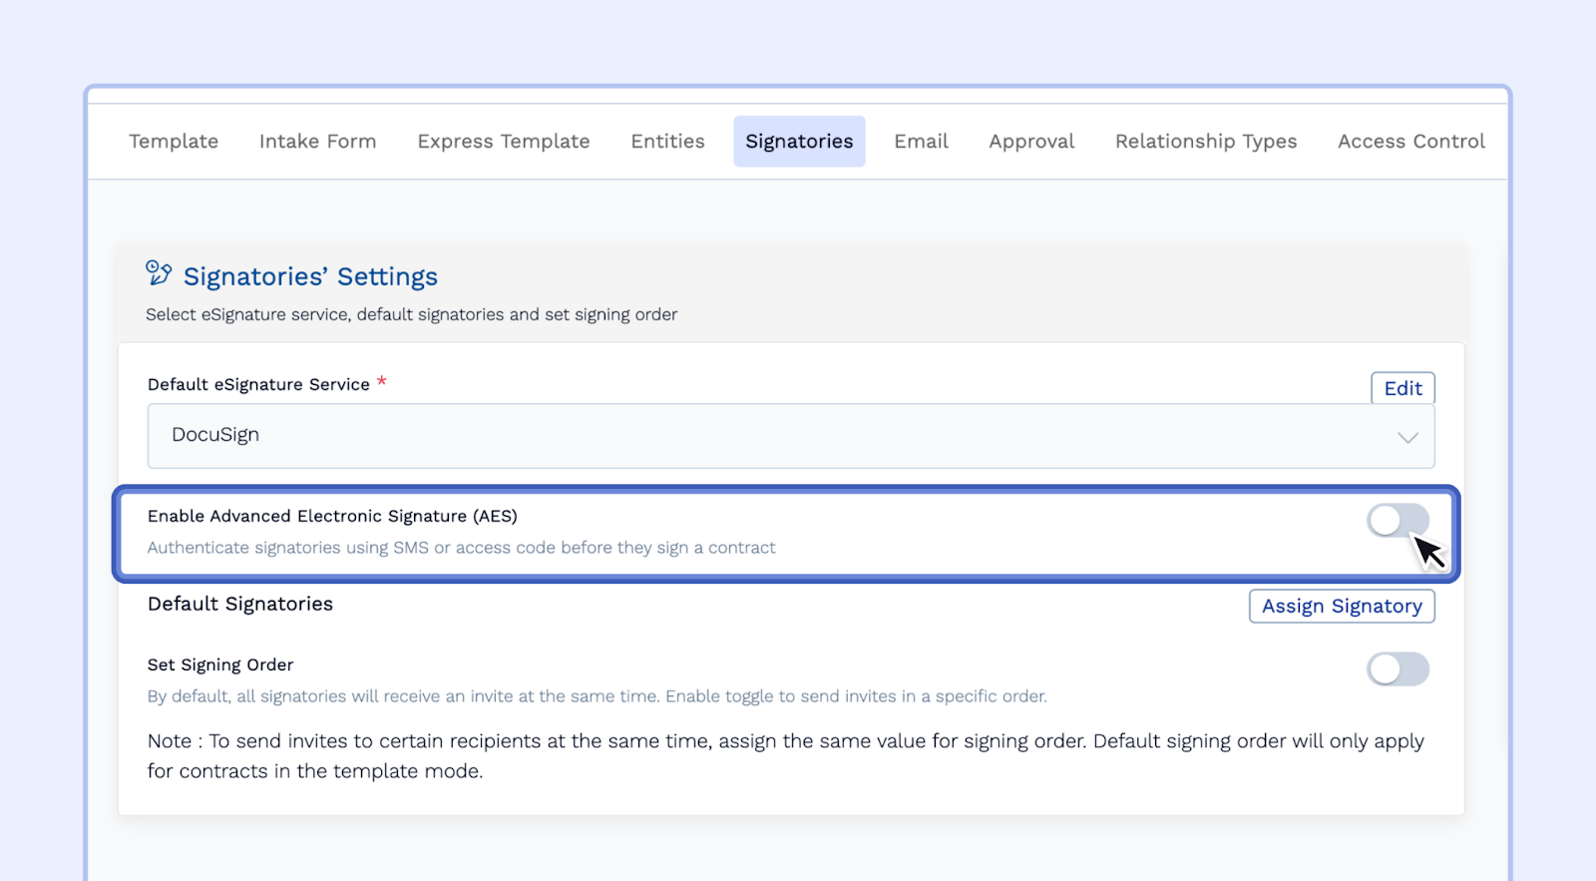
Task: View the Relationship Types tab
Action: point(1206,142)
